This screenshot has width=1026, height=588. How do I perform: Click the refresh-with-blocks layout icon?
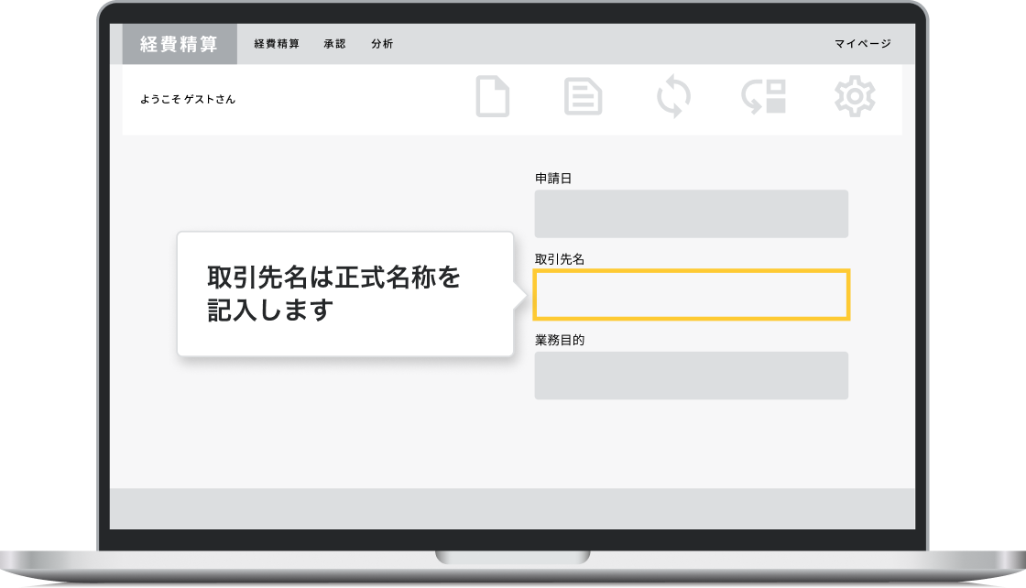click(x=764, y=97)
